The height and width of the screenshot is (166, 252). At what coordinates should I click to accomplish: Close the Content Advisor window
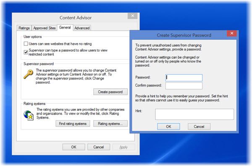point(133,16)
